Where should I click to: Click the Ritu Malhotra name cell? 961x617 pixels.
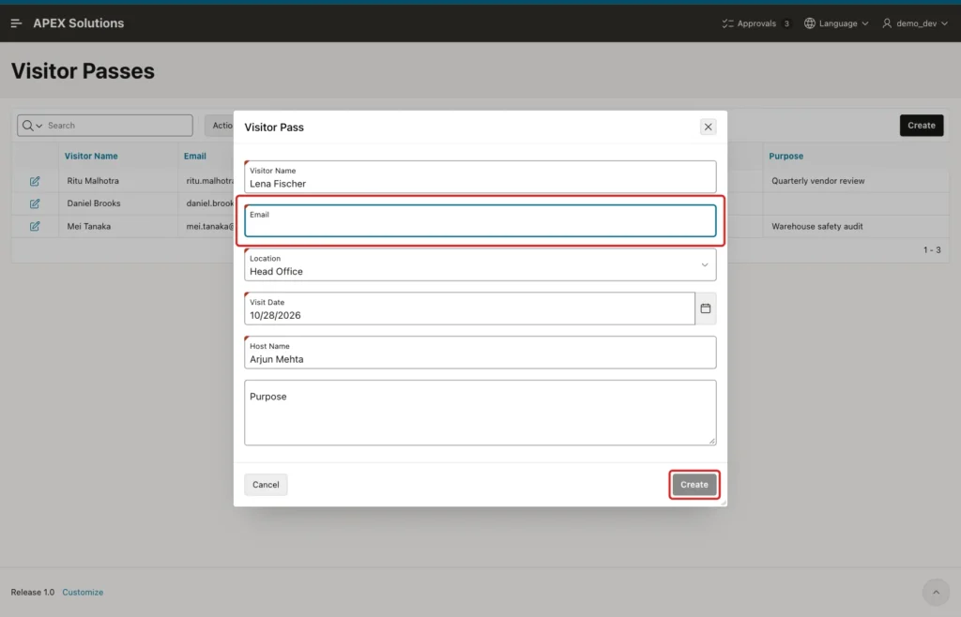pos(93,181)
